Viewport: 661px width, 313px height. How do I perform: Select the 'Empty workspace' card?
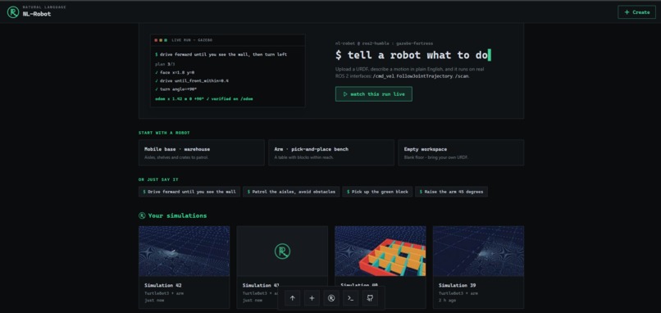[x=461, y=152]
